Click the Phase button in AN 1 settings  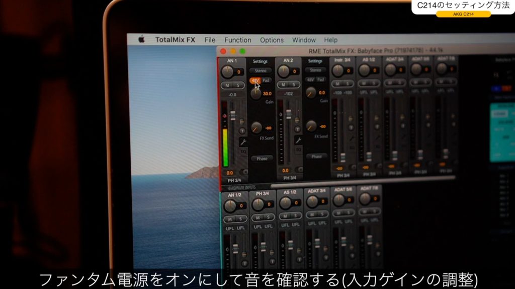point(262,159)
